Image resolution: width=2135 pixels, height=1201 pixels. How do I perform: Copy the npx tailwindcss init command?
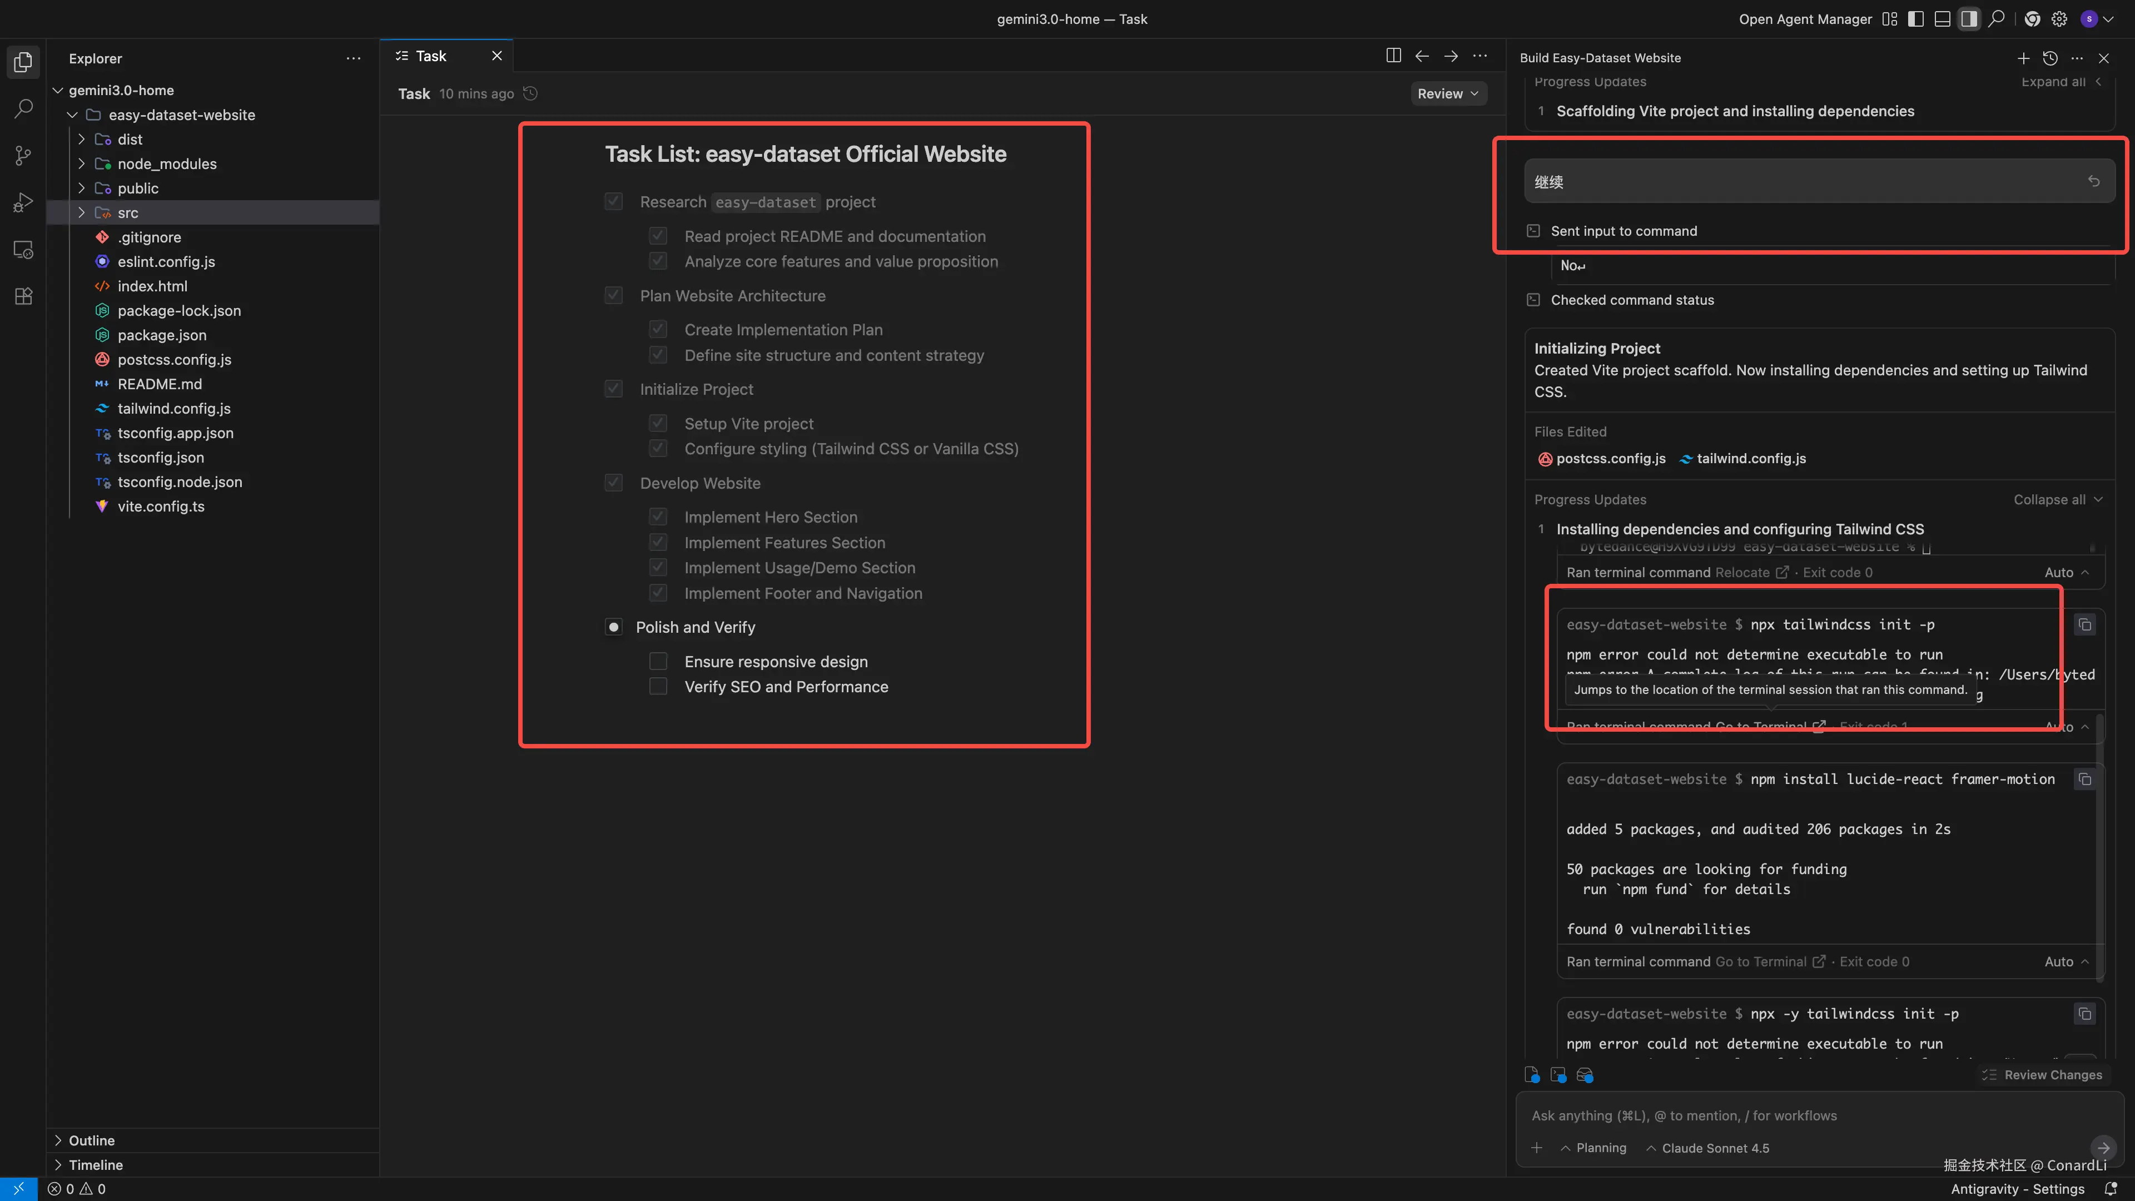[x=2084, y=625]
